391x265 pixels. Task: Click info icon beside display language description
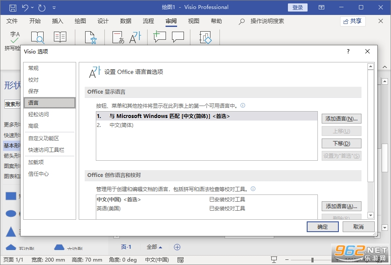[243, 105]
